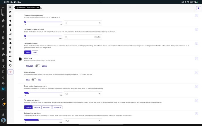
Task: Click the Temporary mode duration slider handle
Action: pos(25,36)
